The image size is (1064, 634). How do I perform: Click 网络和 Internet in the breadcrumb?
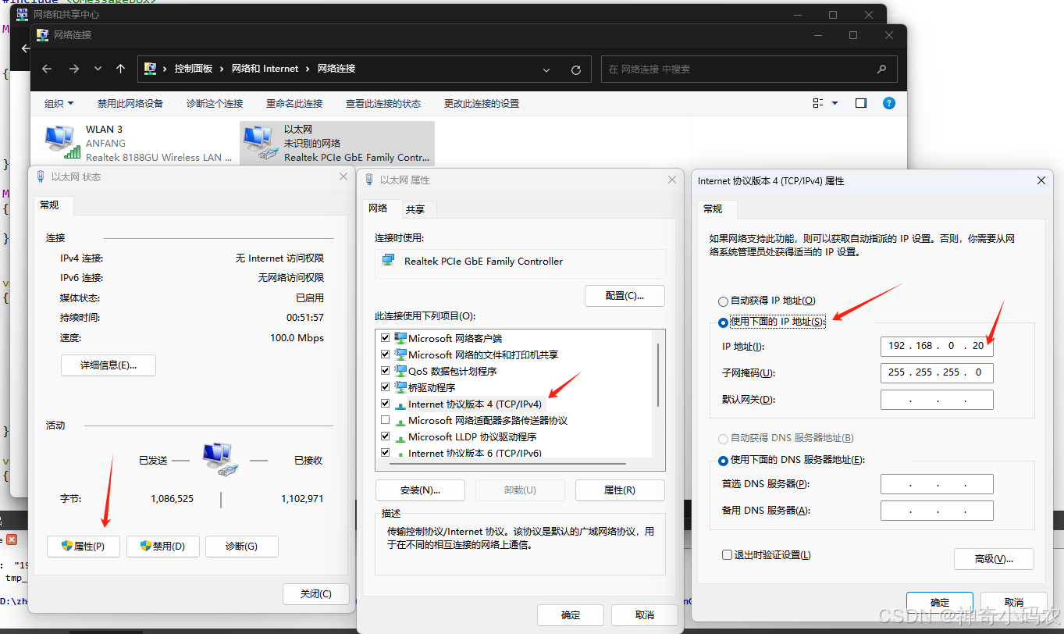265,69
